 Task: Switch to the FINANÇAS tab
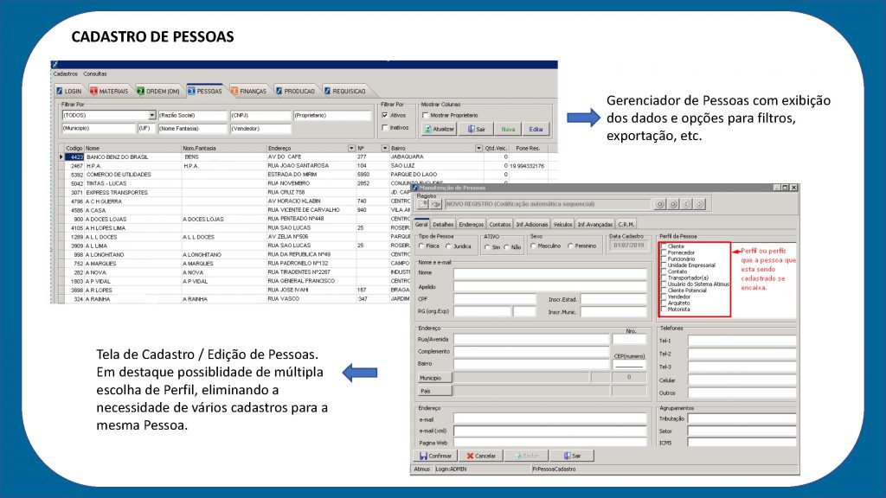tap(248, 91)
